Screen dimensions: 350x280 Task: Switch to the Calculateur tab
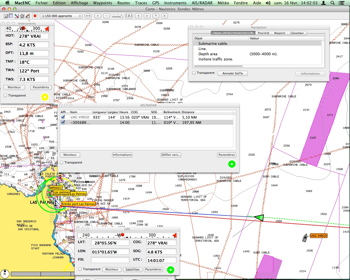tap(297, 33)
